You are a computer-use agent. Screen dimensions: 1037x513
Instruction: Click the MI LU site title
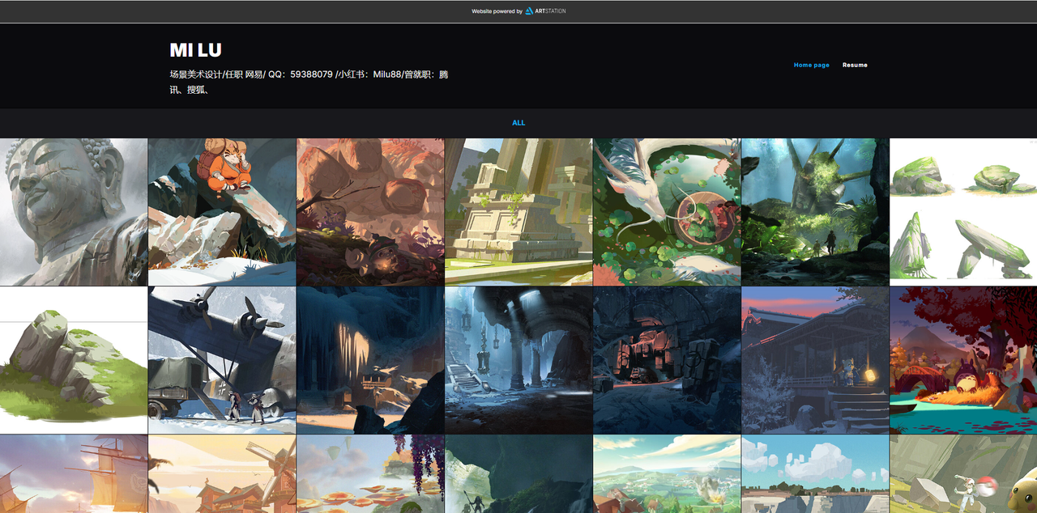[195, 50]
